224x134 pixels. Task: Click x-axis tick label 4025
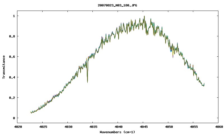pyautogui.click(x=43, y=127)
